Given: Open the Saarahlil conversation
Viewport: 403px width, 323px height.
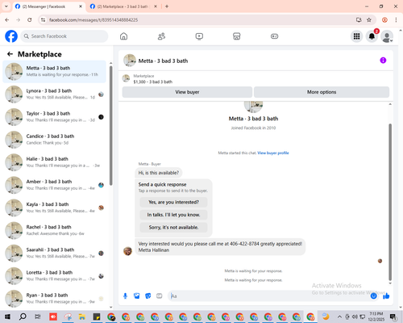Looking at the screenshot, I should coord(54,253).
